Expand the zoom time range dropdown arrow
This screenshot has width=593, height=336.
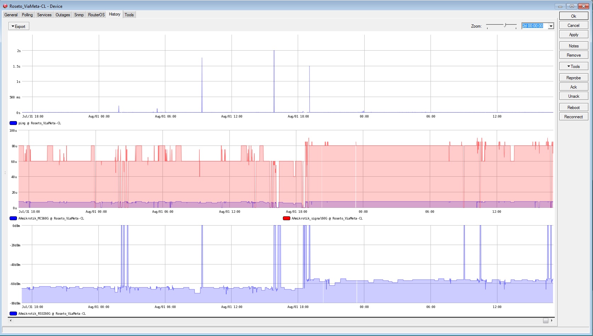(551, 26)
